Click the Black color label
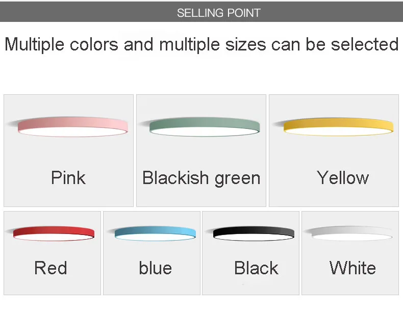 pos(256,268)
